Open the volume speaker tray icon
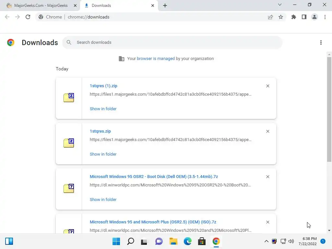The width and height of the screenshot is (332, 249). pyautogui.click(x=291, y=241)
